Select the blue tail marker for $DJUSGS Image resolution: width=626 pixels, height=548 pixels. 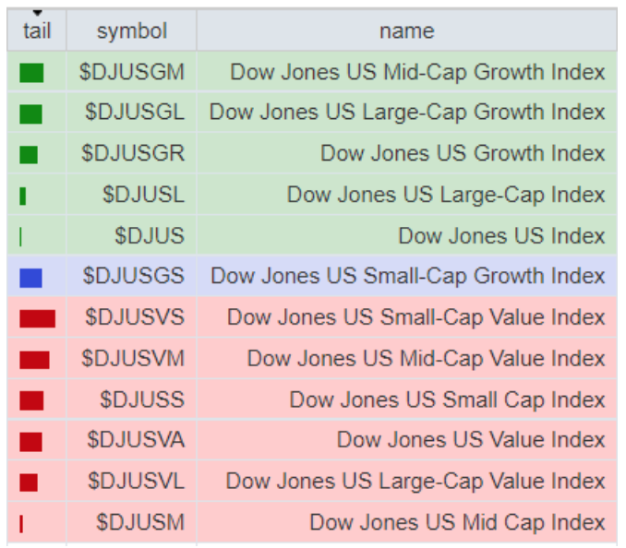(x=30, y=277)
